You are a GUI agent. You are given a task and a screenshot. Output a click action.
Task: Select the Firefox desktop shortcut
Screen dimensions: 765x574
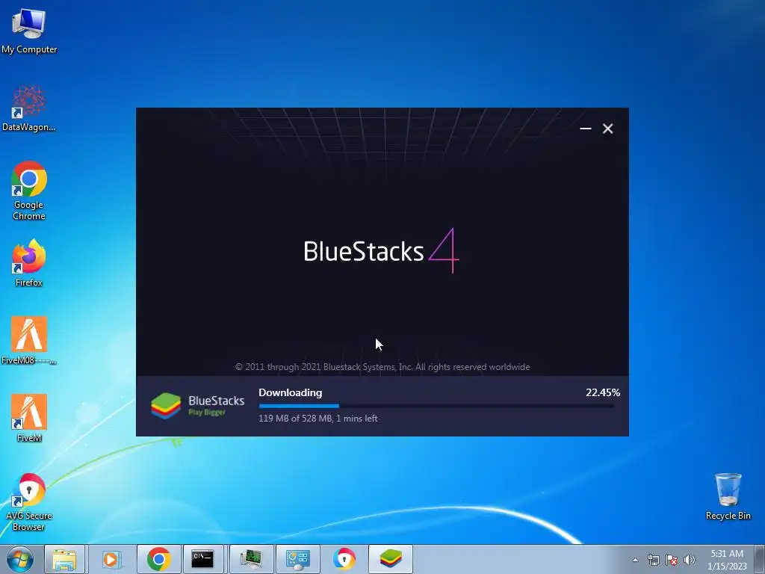[29, 262]
